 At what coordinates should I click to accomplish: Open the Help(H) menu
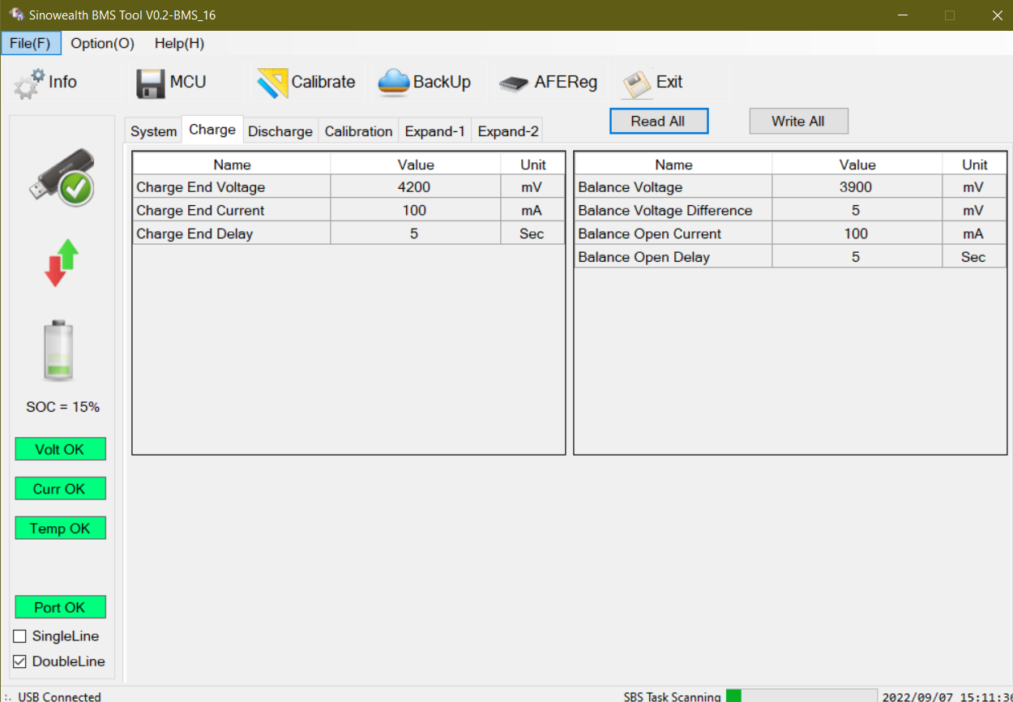179,44
